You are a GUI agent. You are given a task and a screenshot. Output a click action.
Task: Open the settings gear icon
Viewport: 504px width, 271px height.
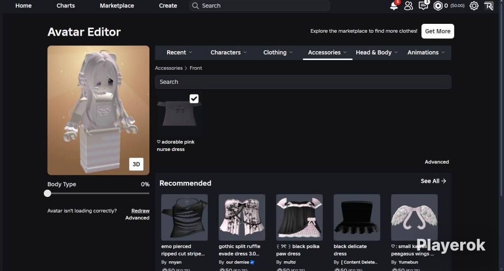click(x=474, y=6)
